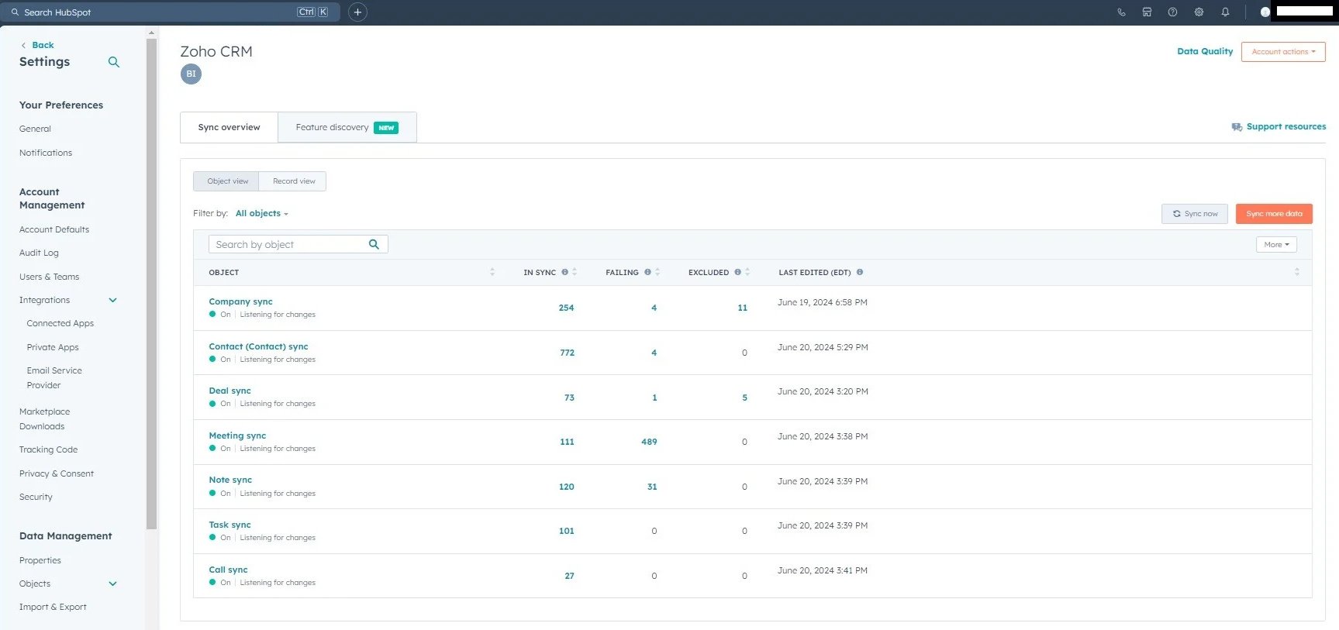The width and height of the screenshot is (1339, 630).
Task: Click the Sync more data button
Action: click(x=1274, y=214)
